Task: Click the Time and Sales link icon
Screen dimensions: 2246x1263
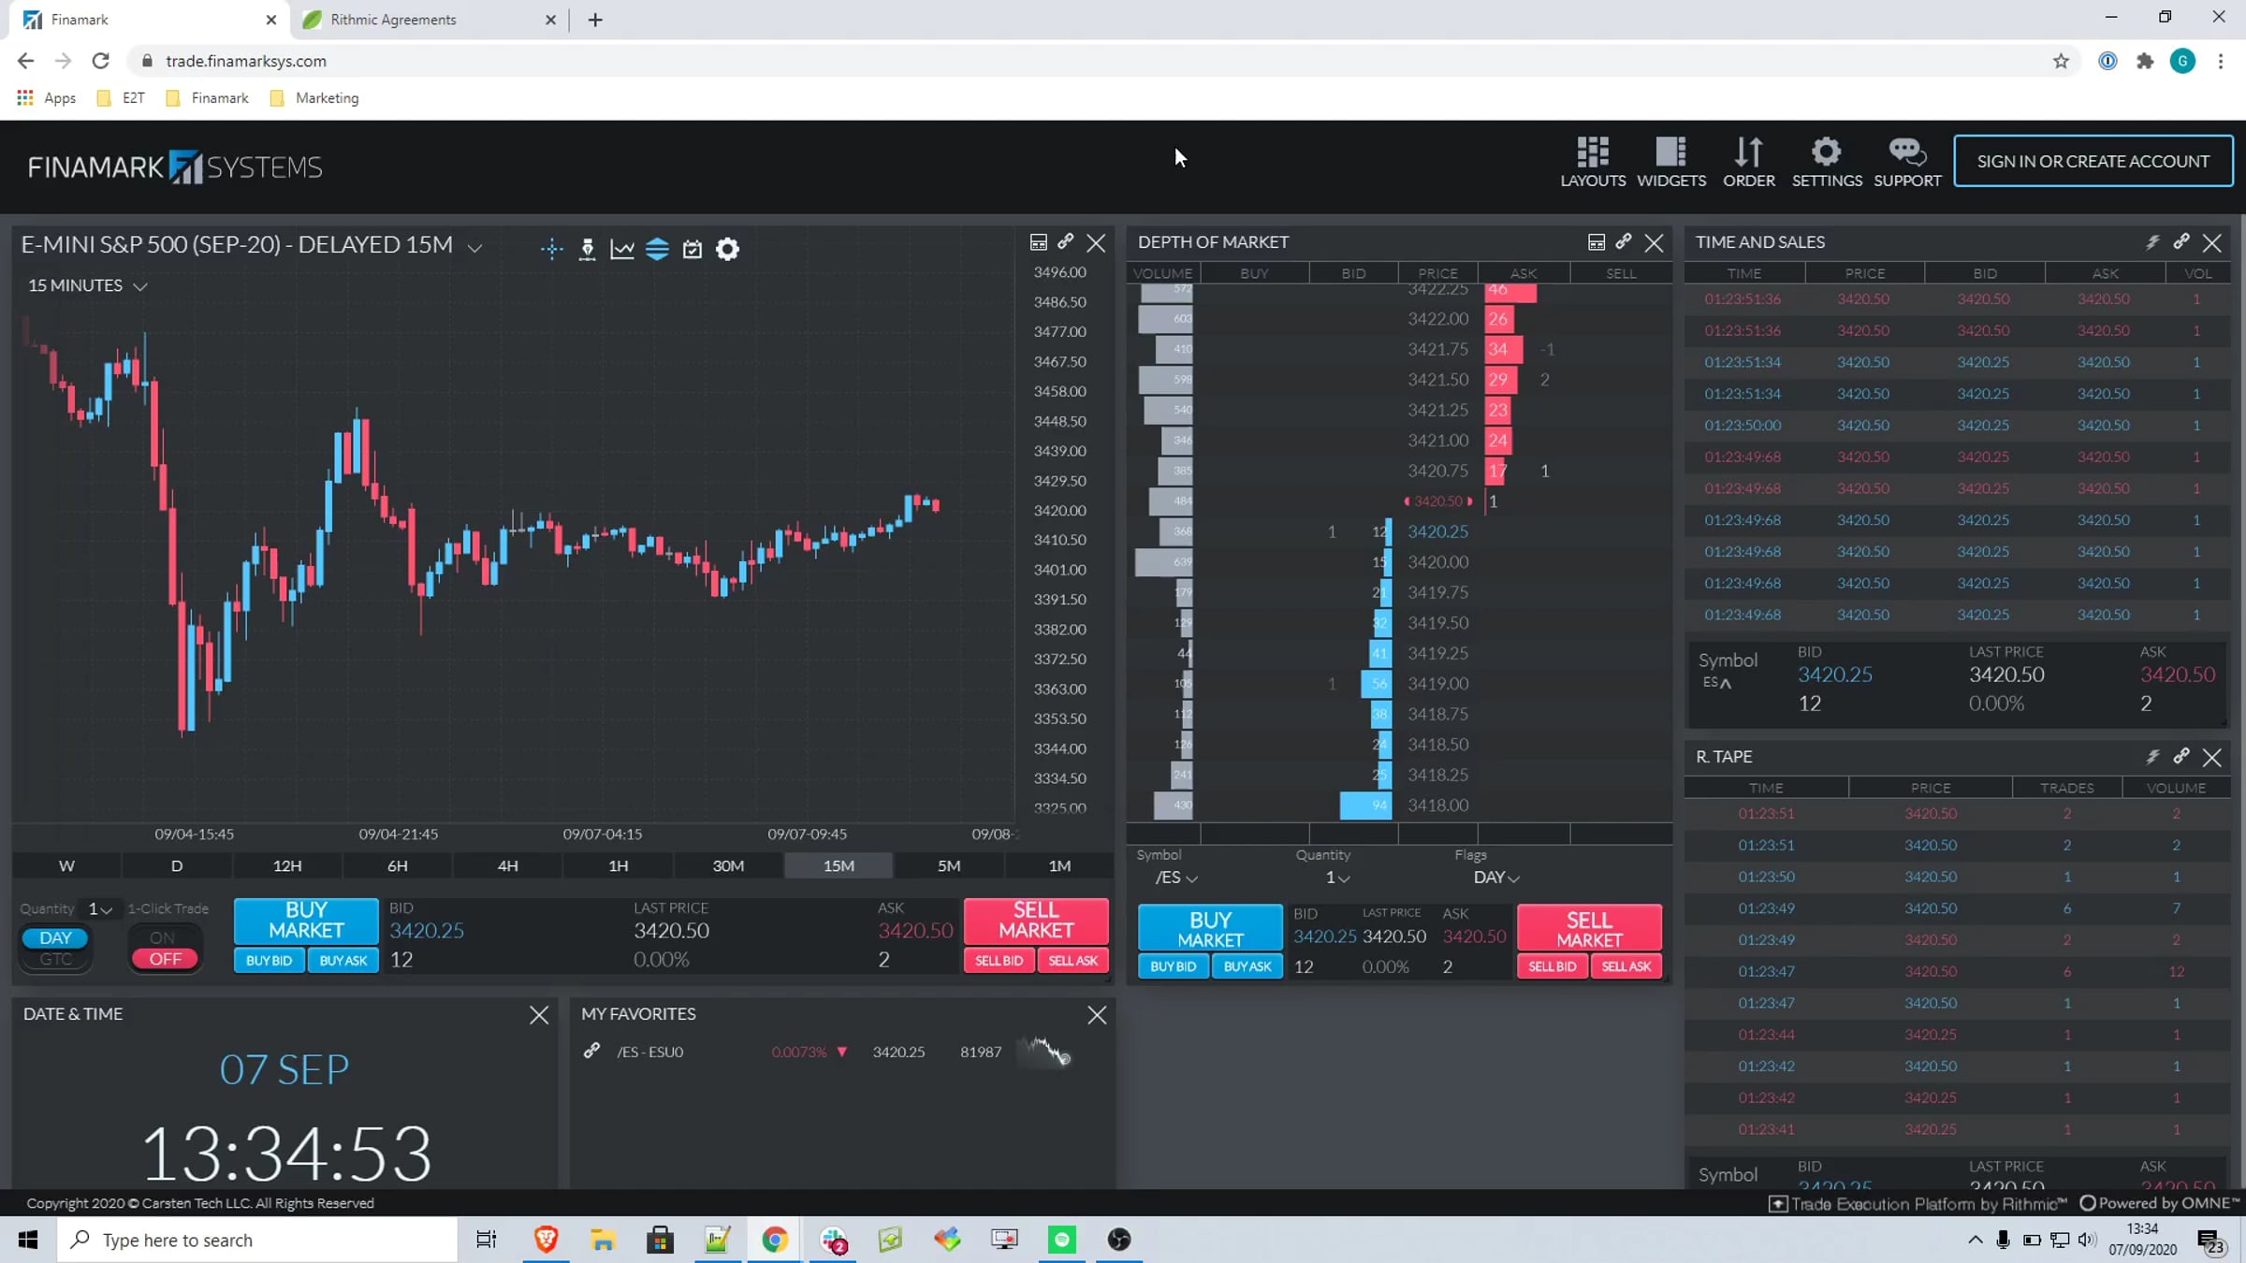Action: [2181, 242]
